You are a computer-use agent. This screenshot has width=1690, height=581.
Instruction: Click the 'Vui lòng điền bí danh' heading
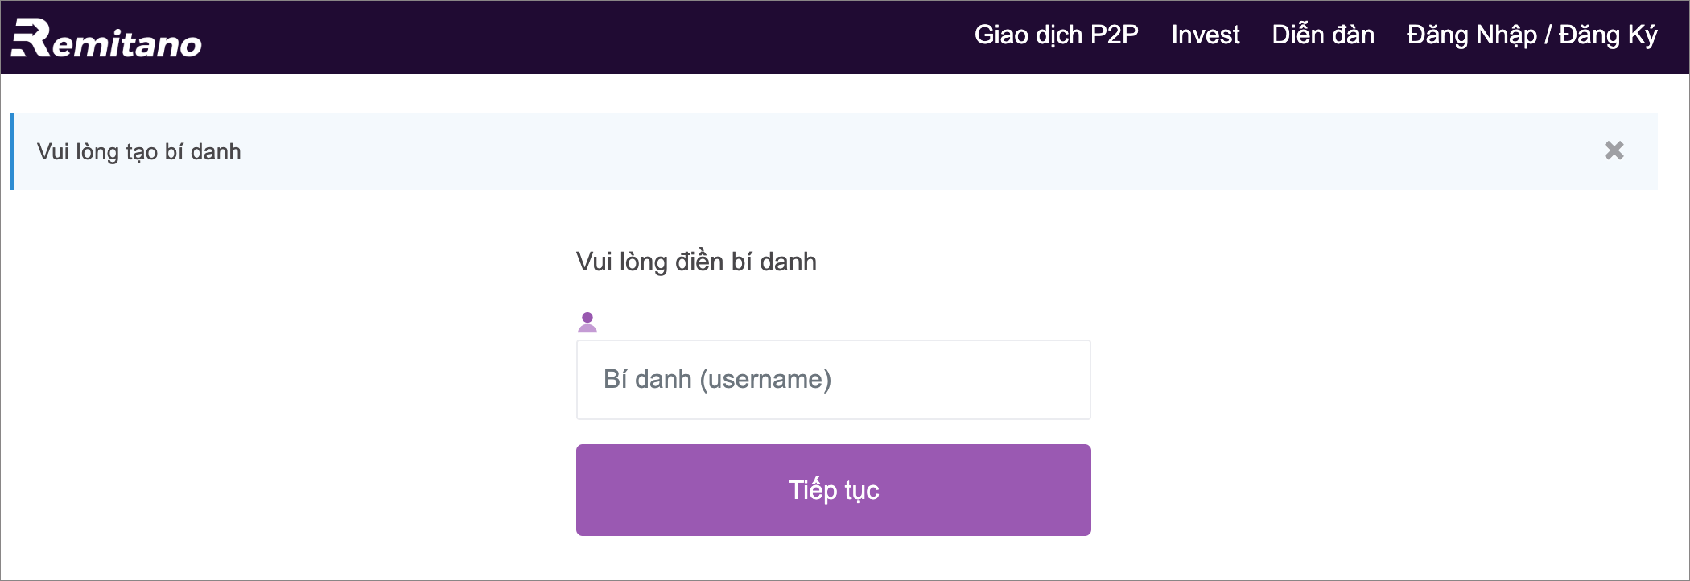click(x=696, y=262)
